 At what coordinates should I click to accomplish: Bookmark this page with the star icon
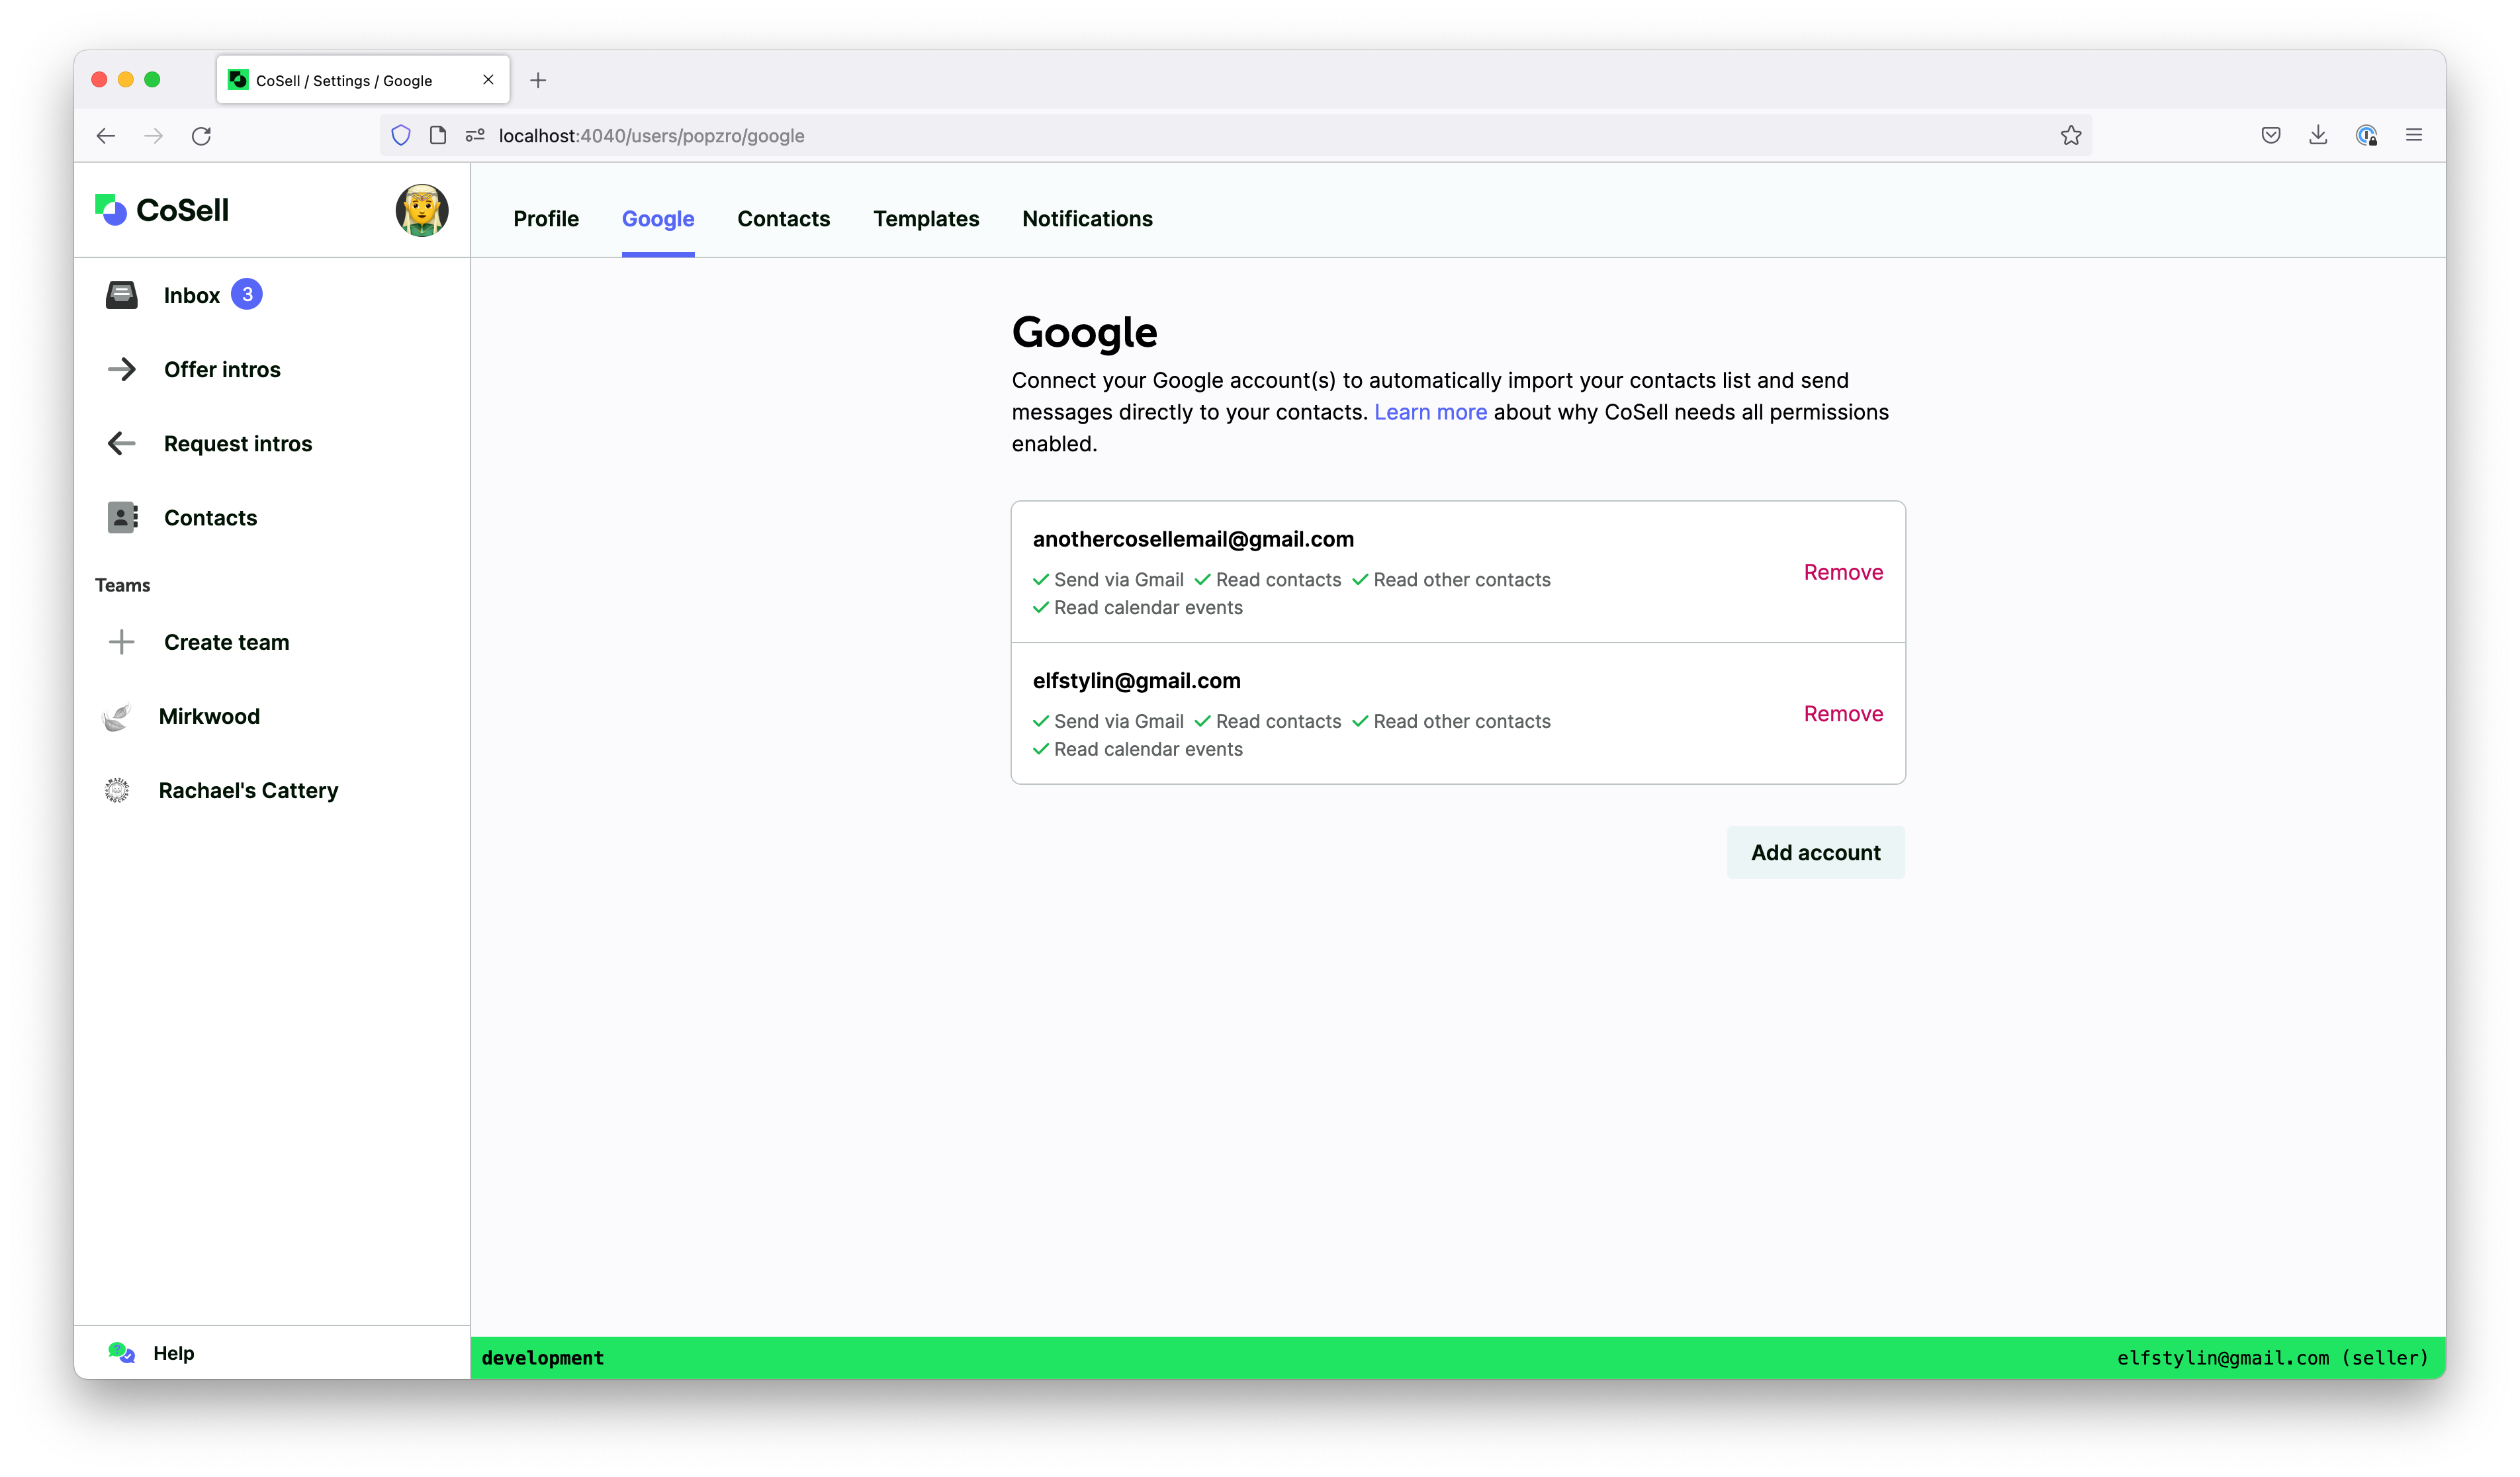tap(2071, 135)
